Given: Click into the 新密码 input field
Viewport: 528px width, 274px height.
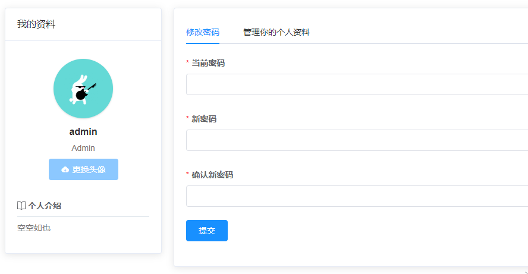Looking at the screenshot, I should [357, 140].
